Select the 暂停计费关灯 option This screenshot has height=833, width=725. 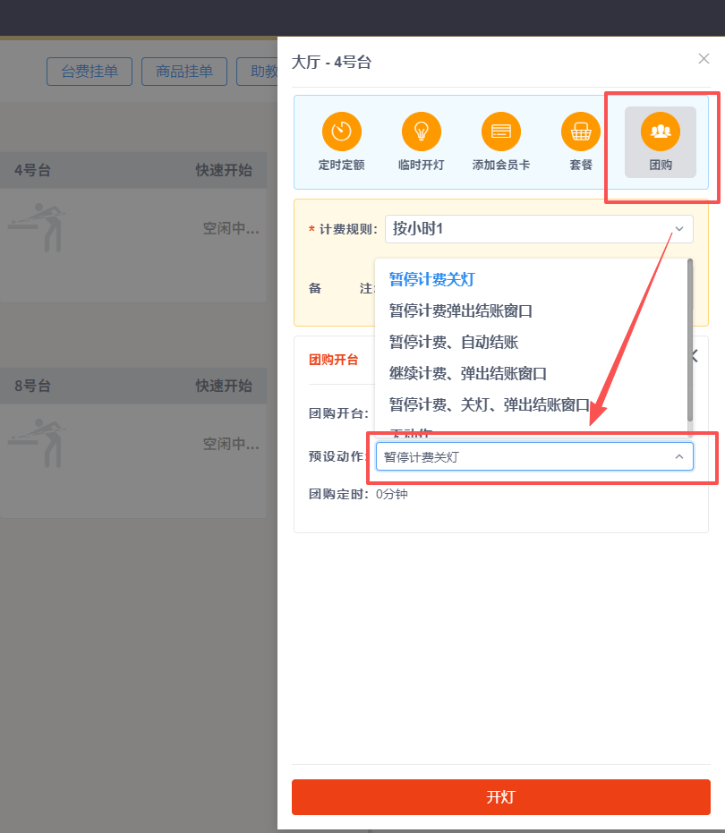coord(433,277)
